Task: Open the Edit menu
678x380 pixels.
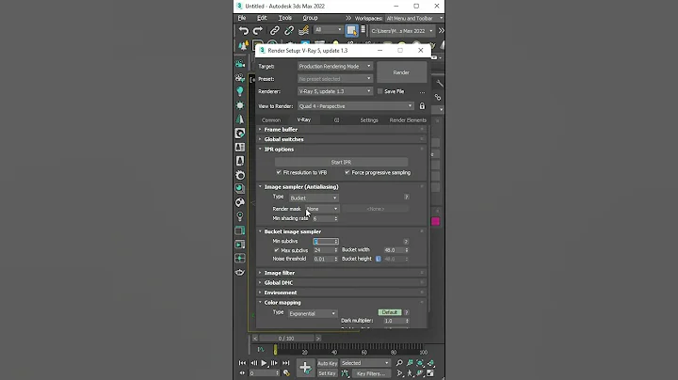Action: [262, 18]
